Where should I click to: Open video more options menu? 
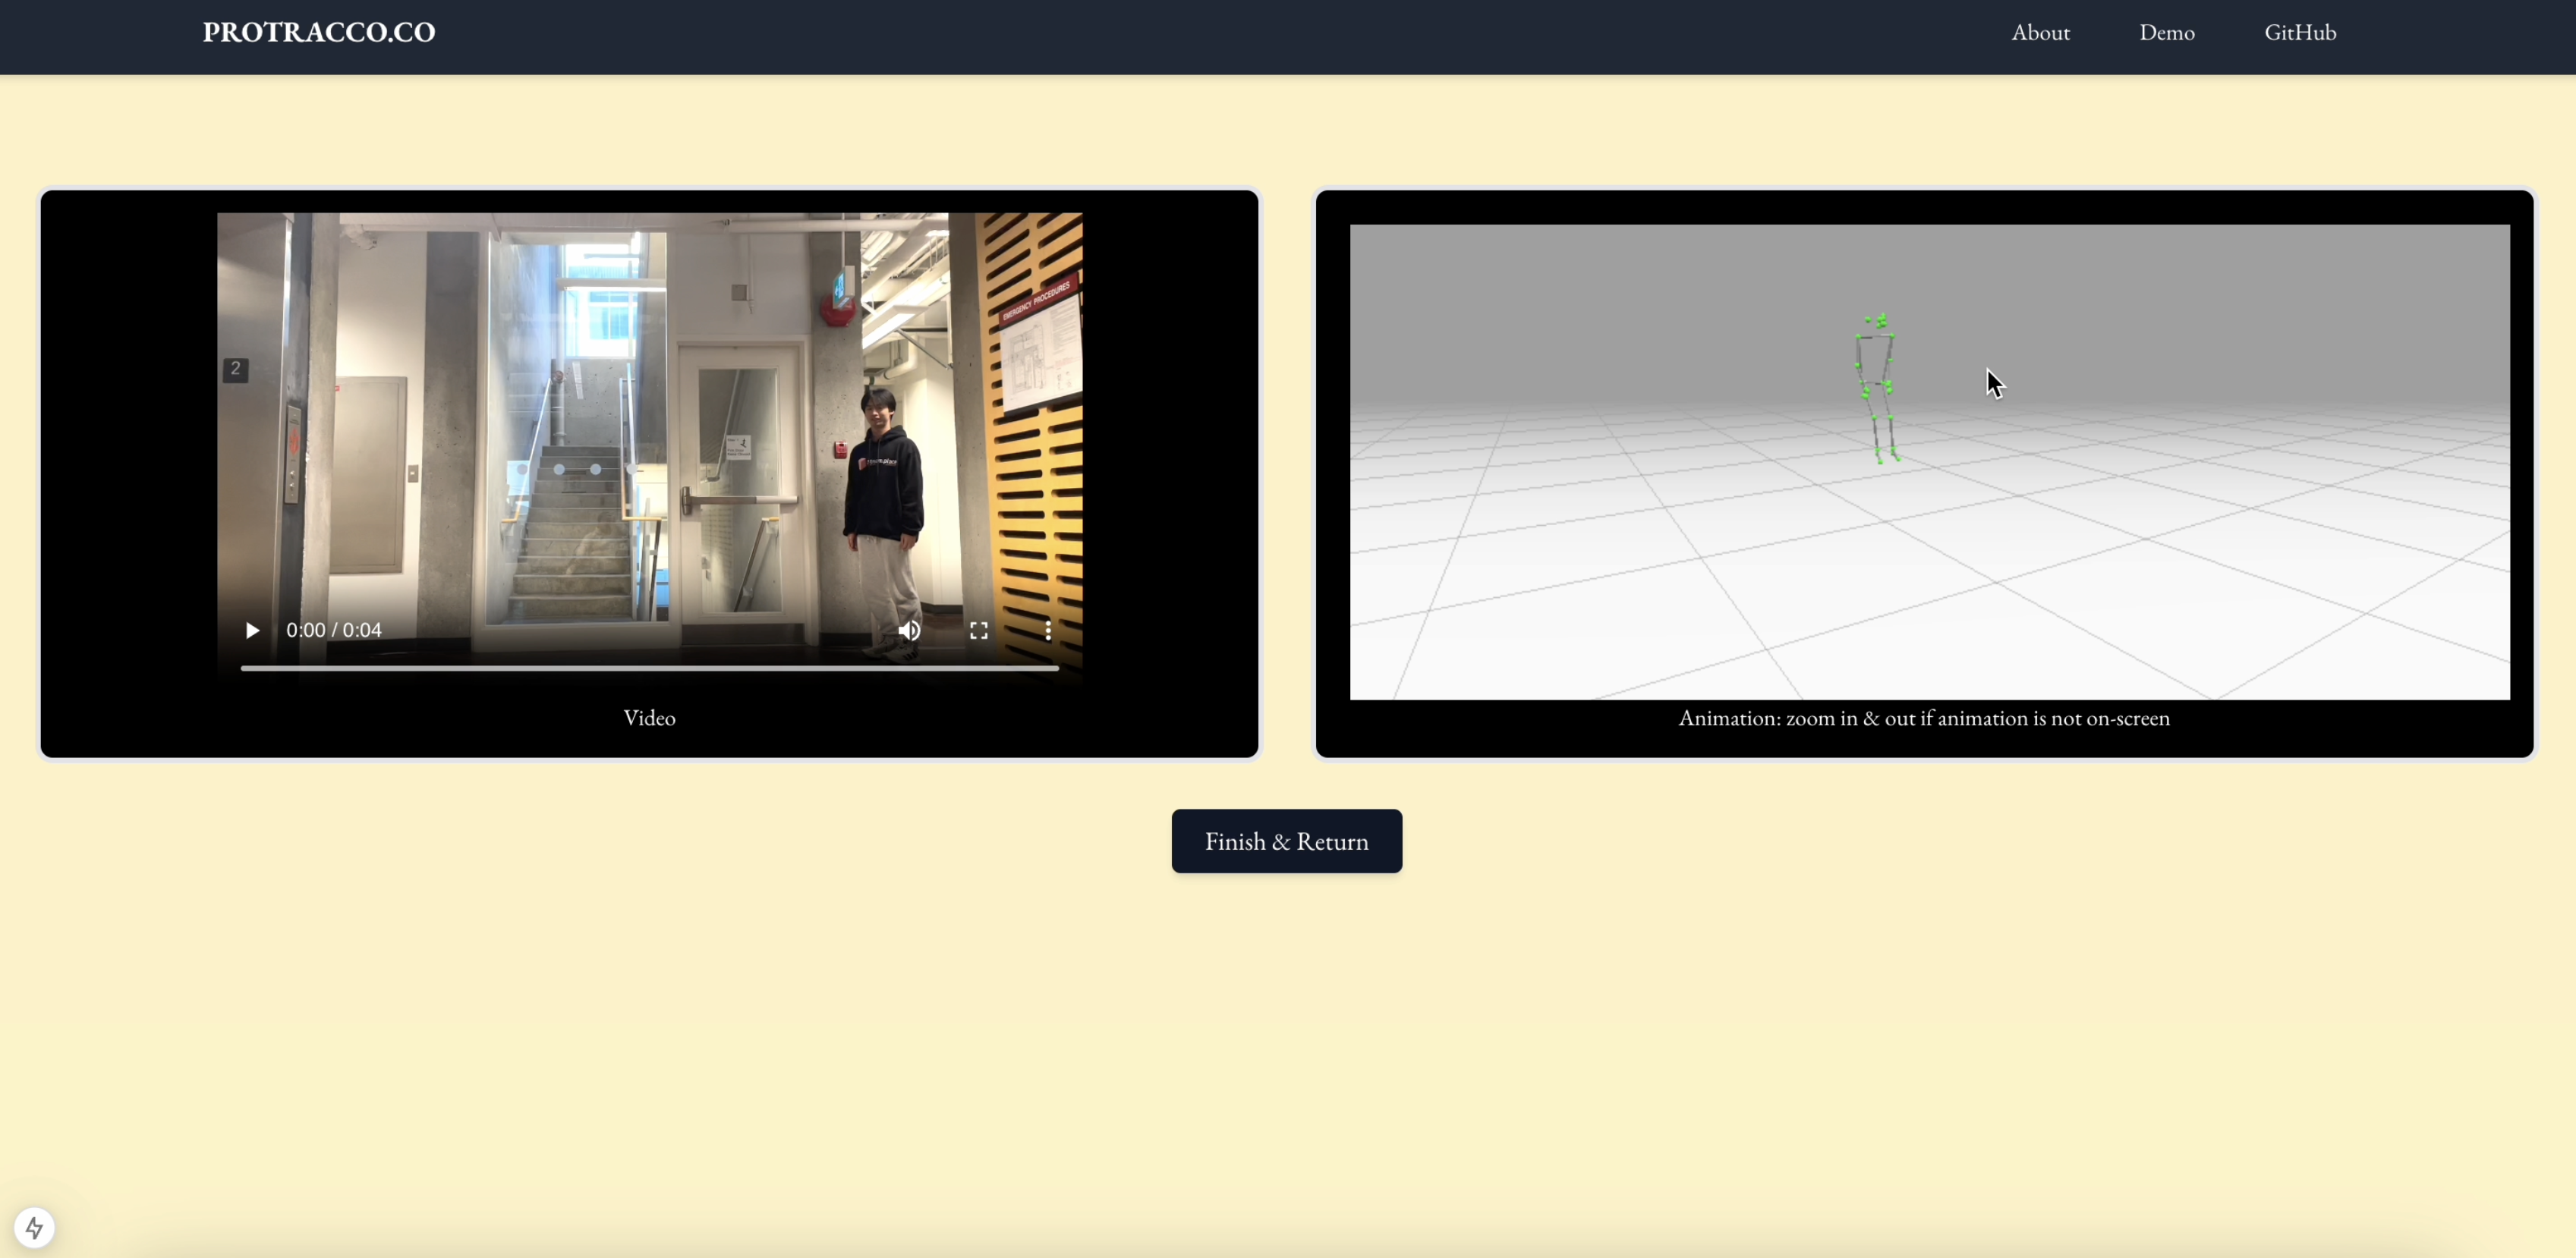point(1047,630)
